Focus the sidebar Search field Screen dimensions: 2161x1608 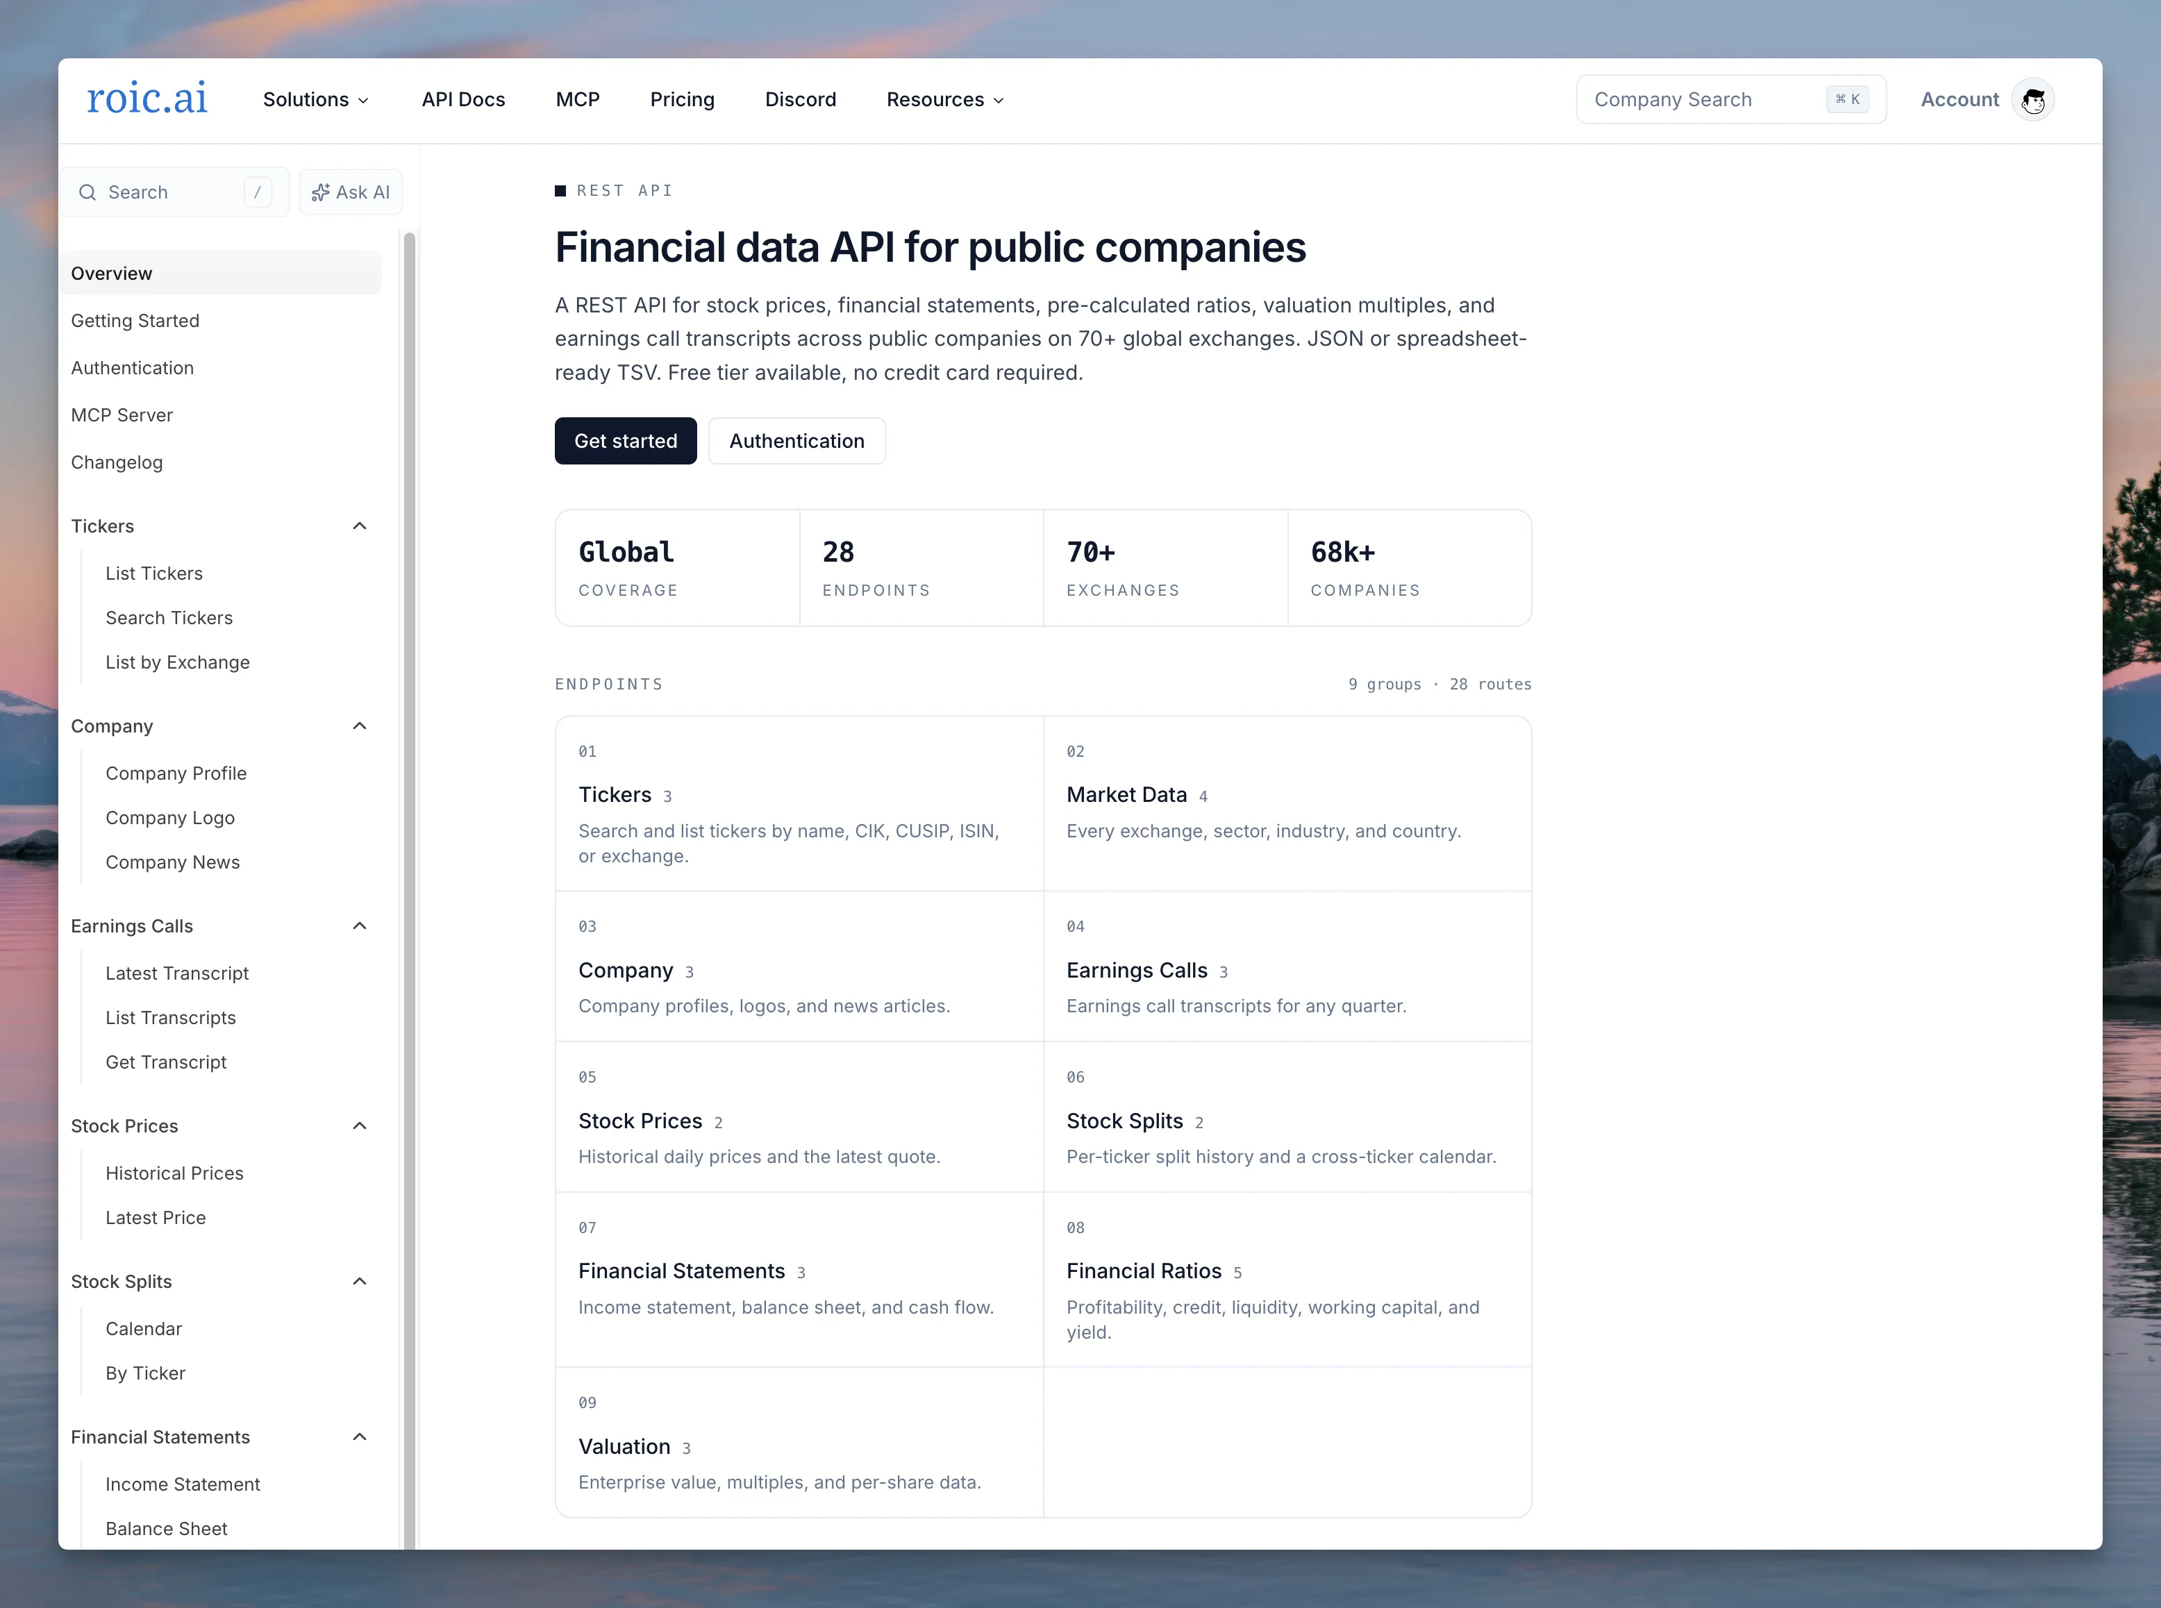[x=175, y=193]
